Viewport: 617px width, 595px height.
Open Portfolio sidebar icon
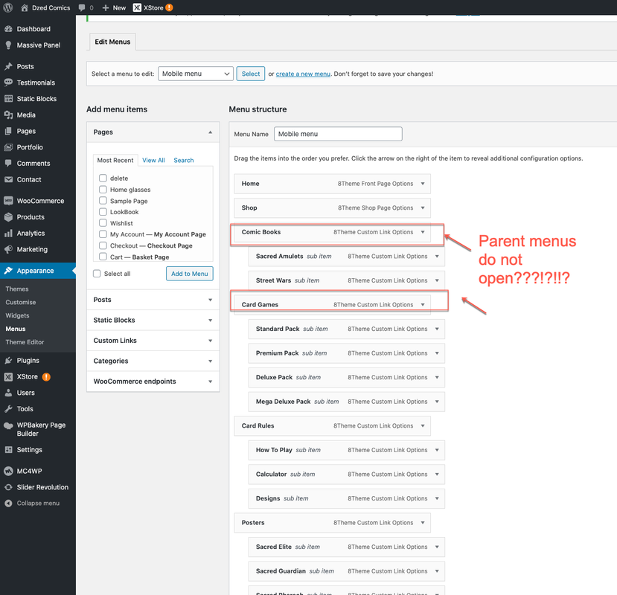point(8,147)
